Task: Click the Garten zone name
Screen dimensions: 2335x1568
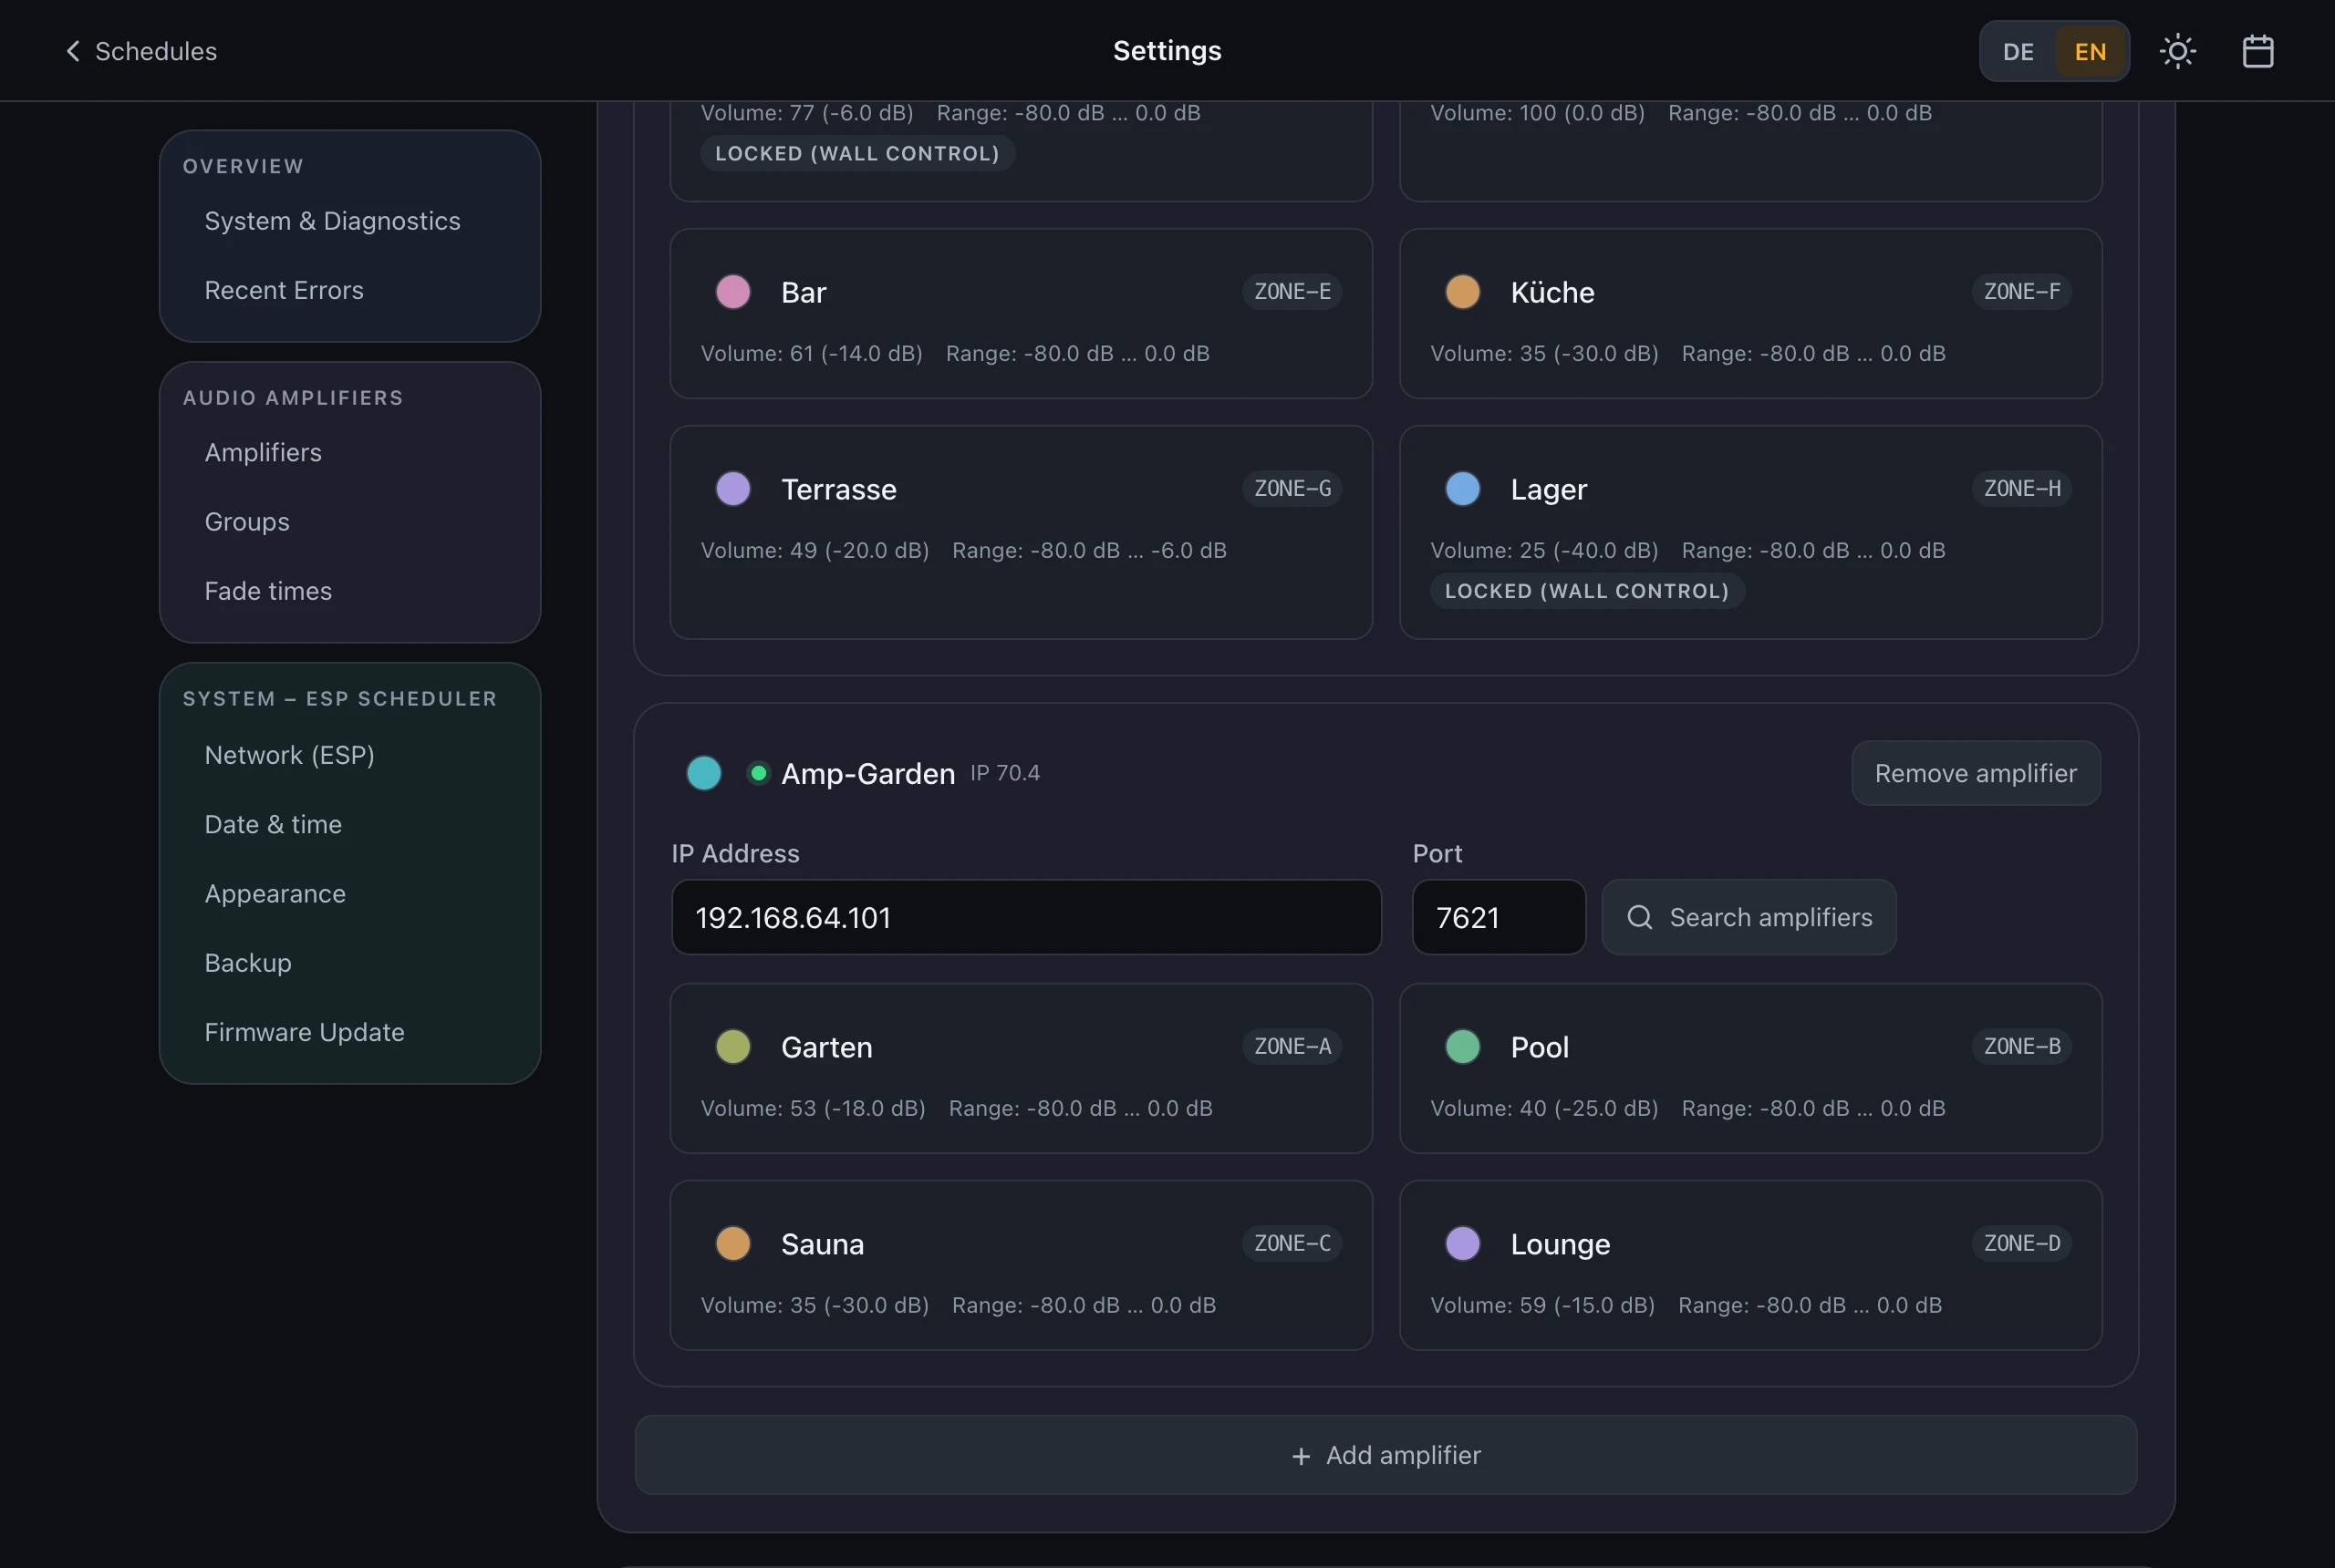Action: coord(826,1047)
